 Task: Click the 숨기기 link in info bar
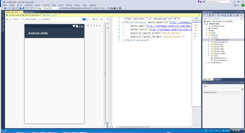pyautogui.click(x=55, y=15)
